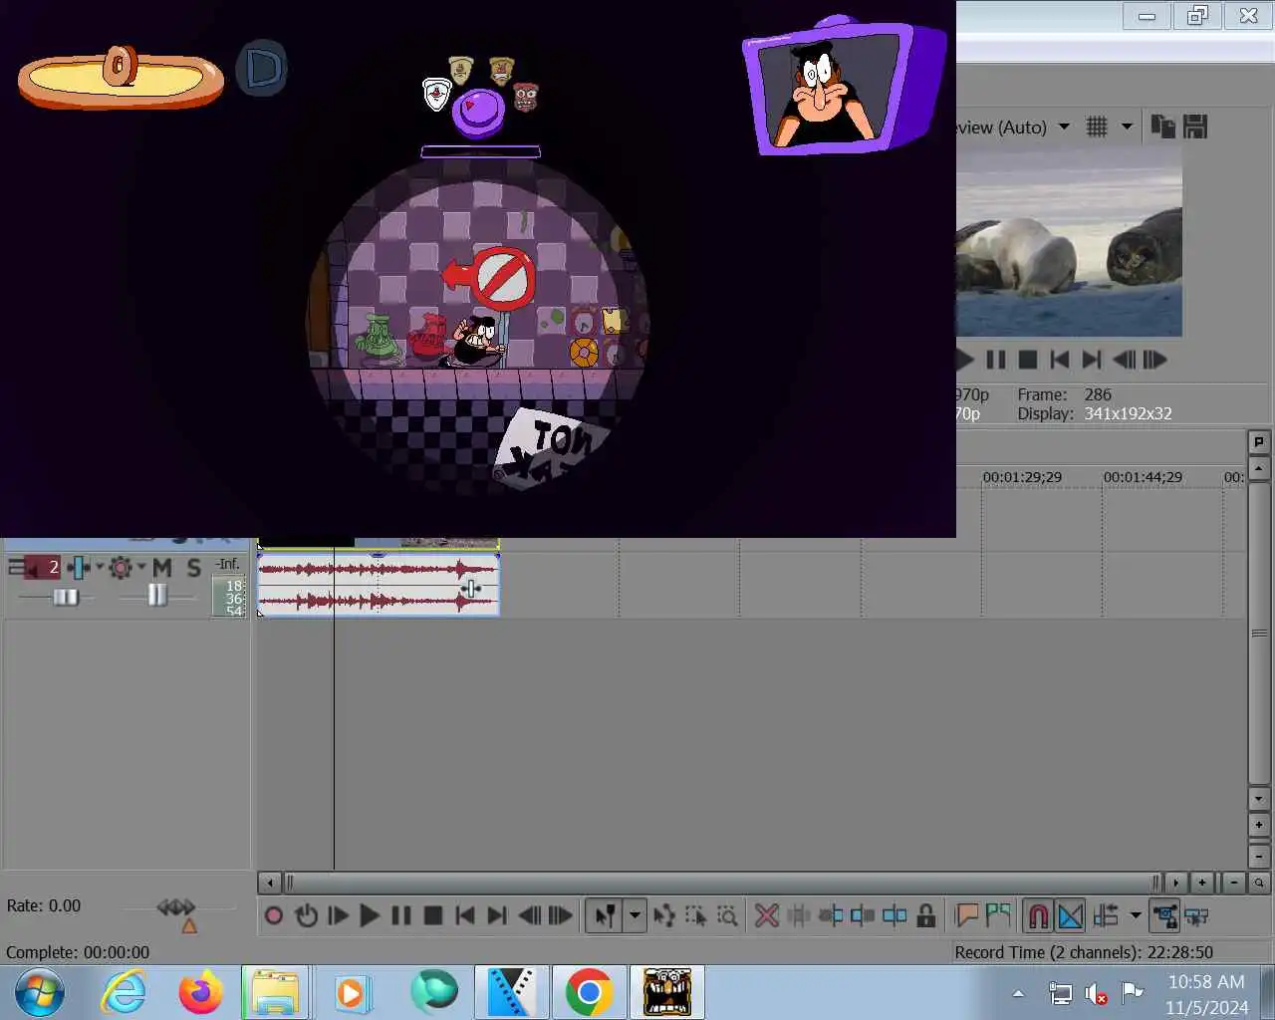Toggle Enable Snapping magnet button
The width and height of the screenshot is (1275, 1020).
coord(1038,915)
